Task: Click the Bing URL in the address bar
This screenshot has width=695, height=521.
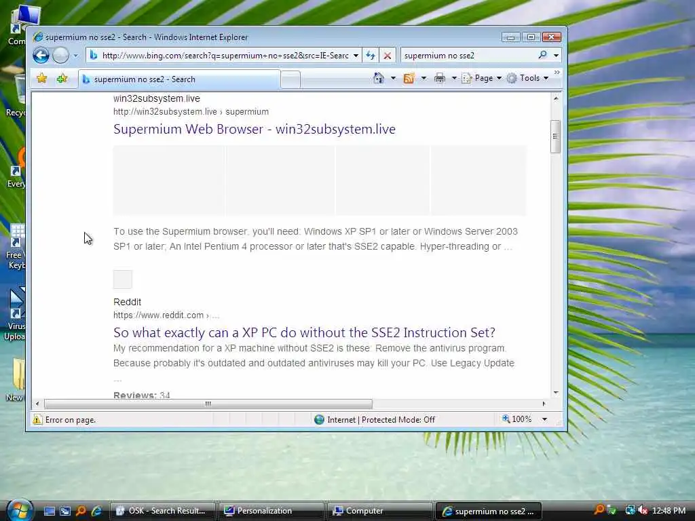Action: [225, 56]
